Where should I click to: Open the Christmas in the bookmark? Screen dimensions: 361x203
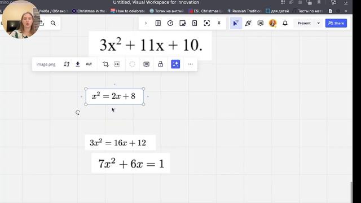pos(89,11)
